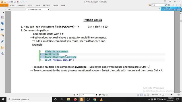This screenshot has height=102, width=182.
Task: Select the 2. Python Basics.pdf tab
Action: click(34, 9)
